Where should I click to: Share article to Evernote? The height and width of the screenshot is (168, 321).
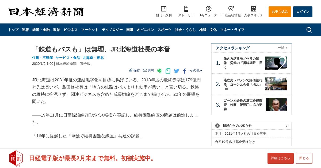point(159,71)
